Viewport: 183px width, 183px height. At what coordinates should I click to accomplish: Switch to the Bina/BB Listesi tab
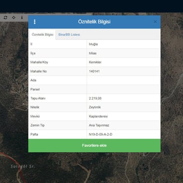pos(69,35)
